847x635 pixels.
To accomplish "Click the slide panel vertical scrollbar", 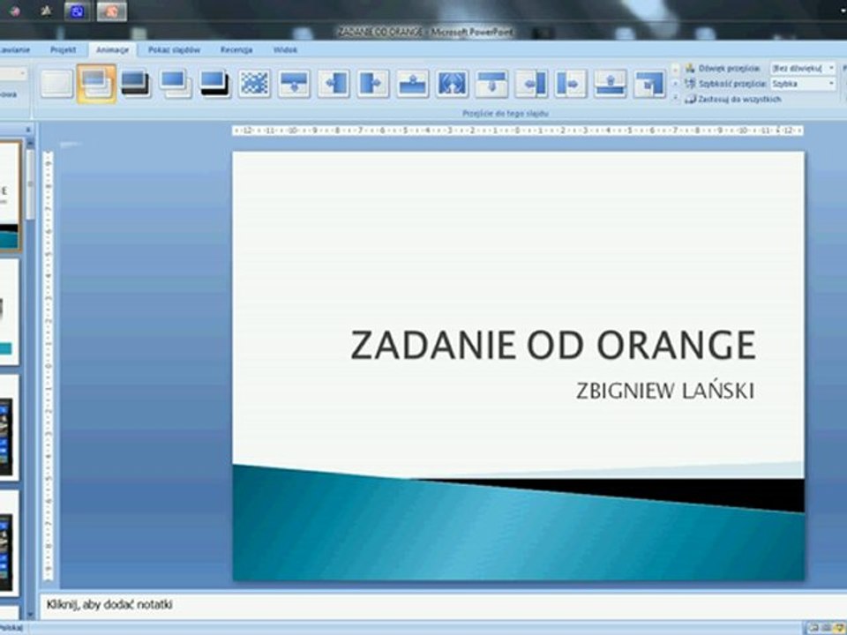I will tap(30, 183).
